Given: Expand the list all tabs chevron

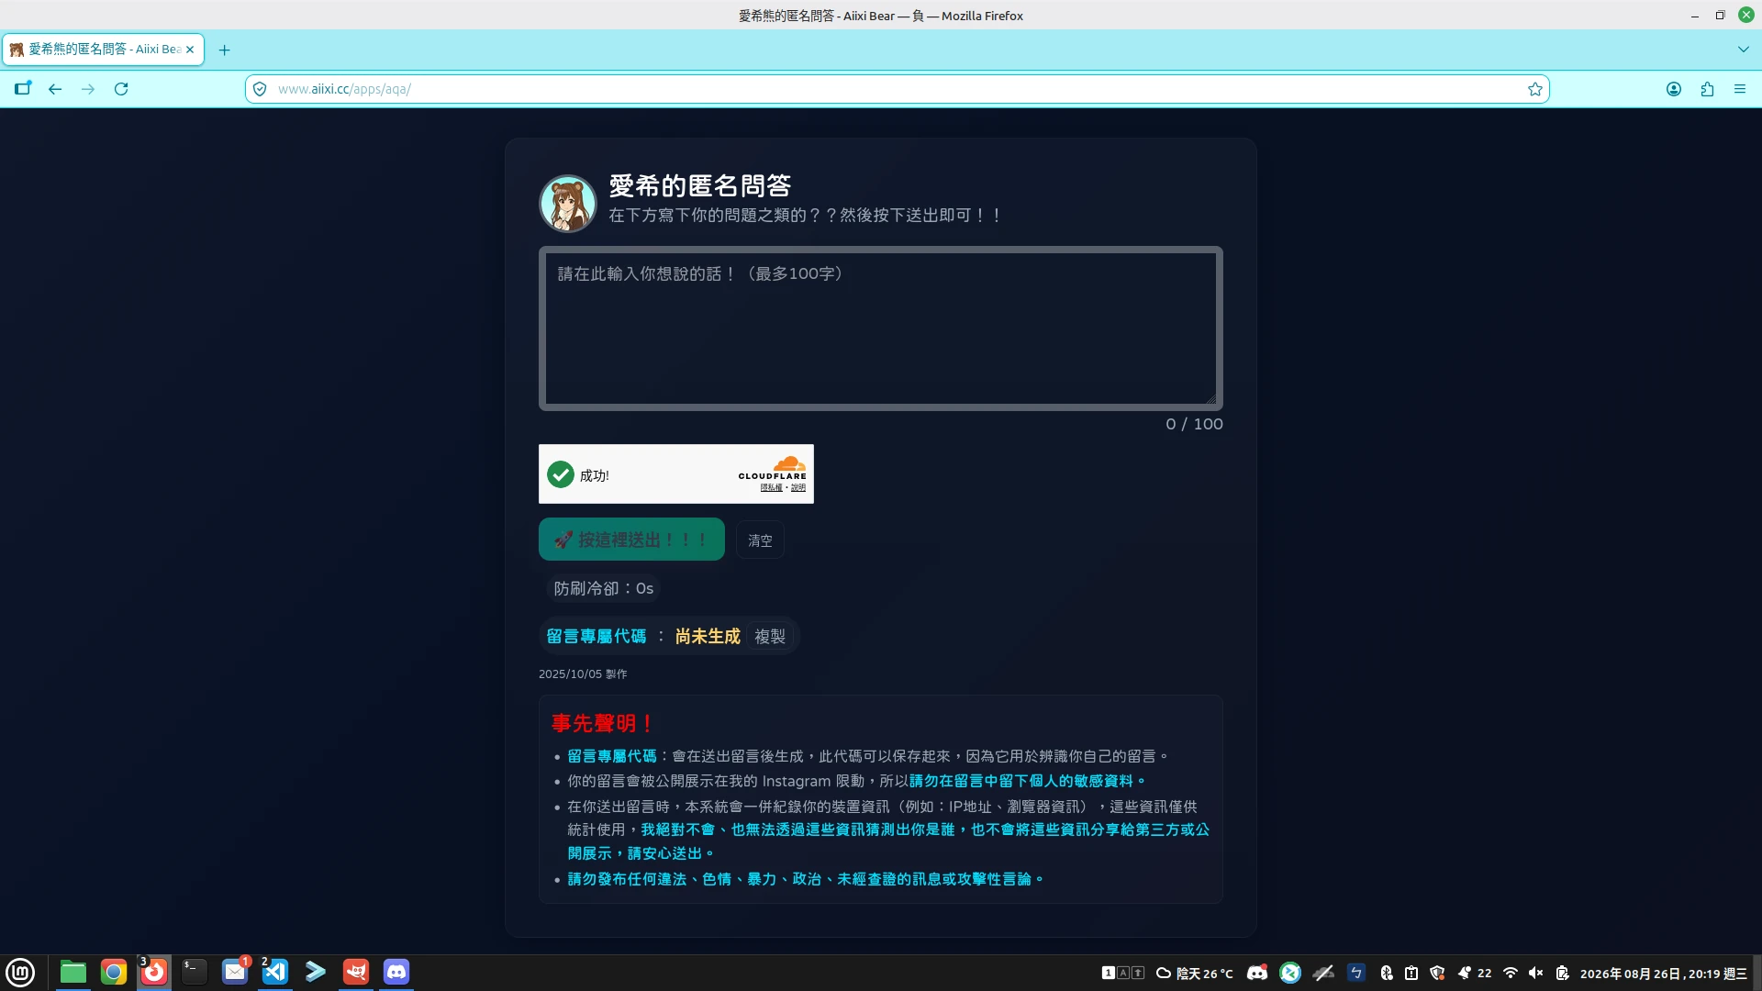Looking at the screenshot, I should pyautogui.click(x=1744, y=50).
